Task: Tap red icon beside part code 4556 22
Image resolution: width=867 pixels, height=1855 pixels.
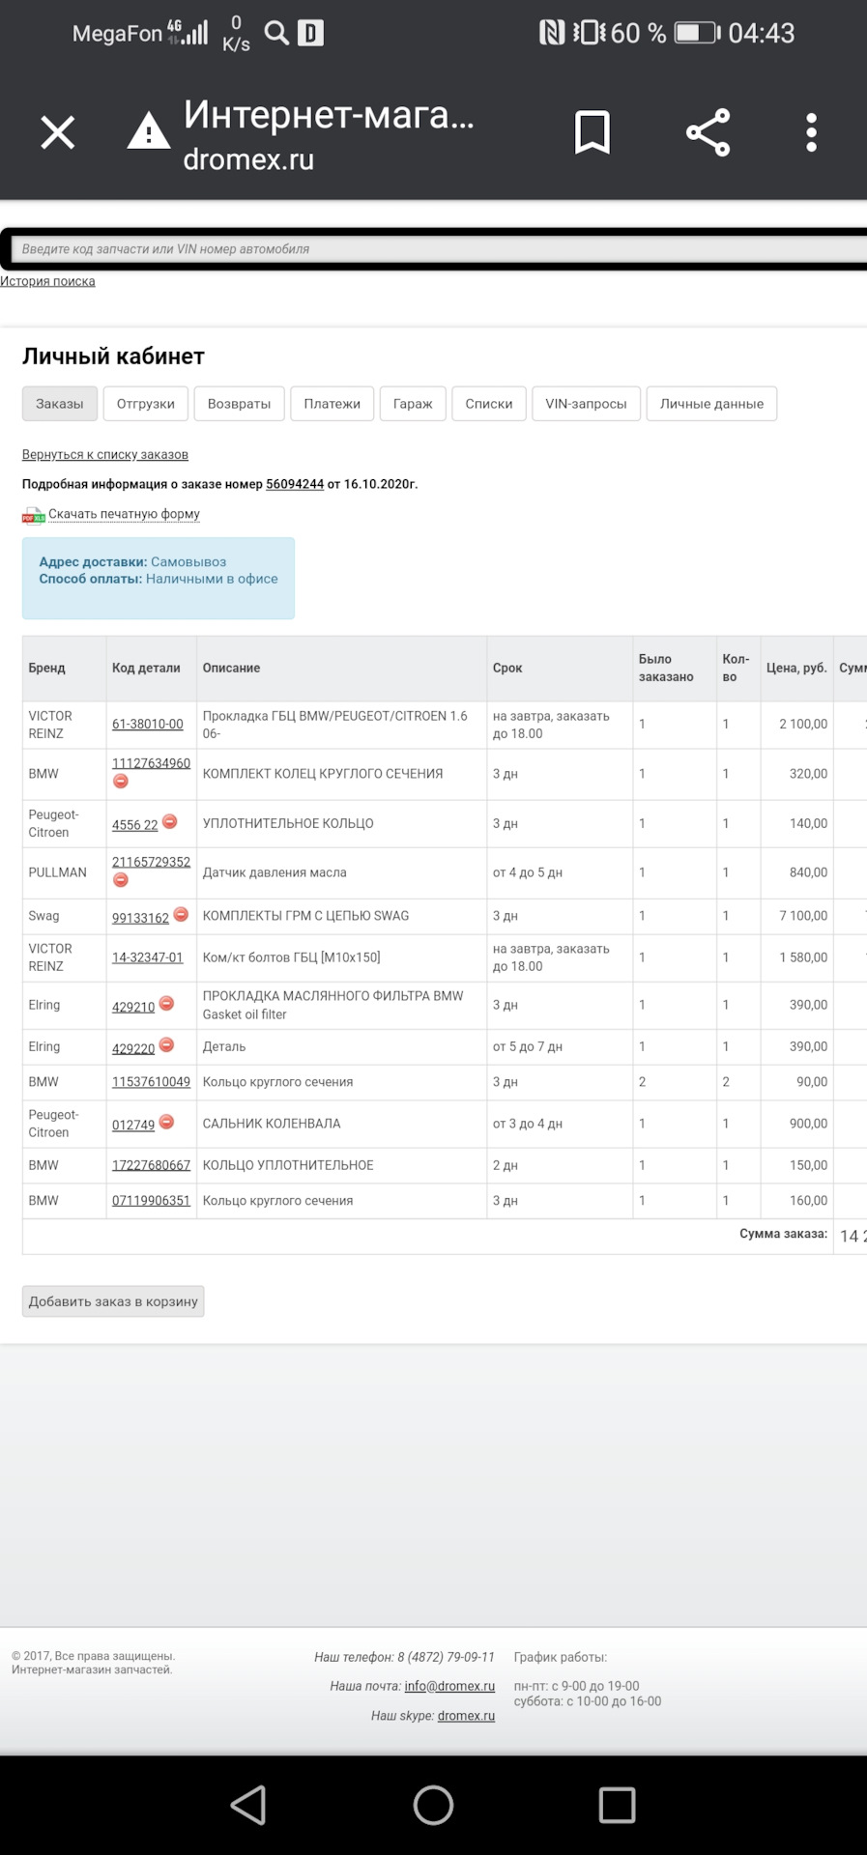Action: point(170,821)
